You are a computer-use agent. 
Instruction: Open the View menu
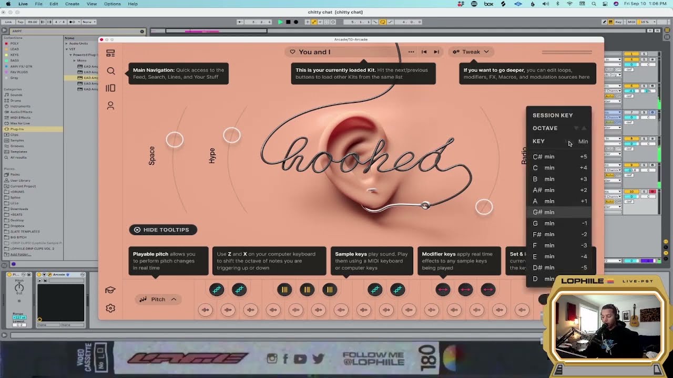tap(91, 4)
